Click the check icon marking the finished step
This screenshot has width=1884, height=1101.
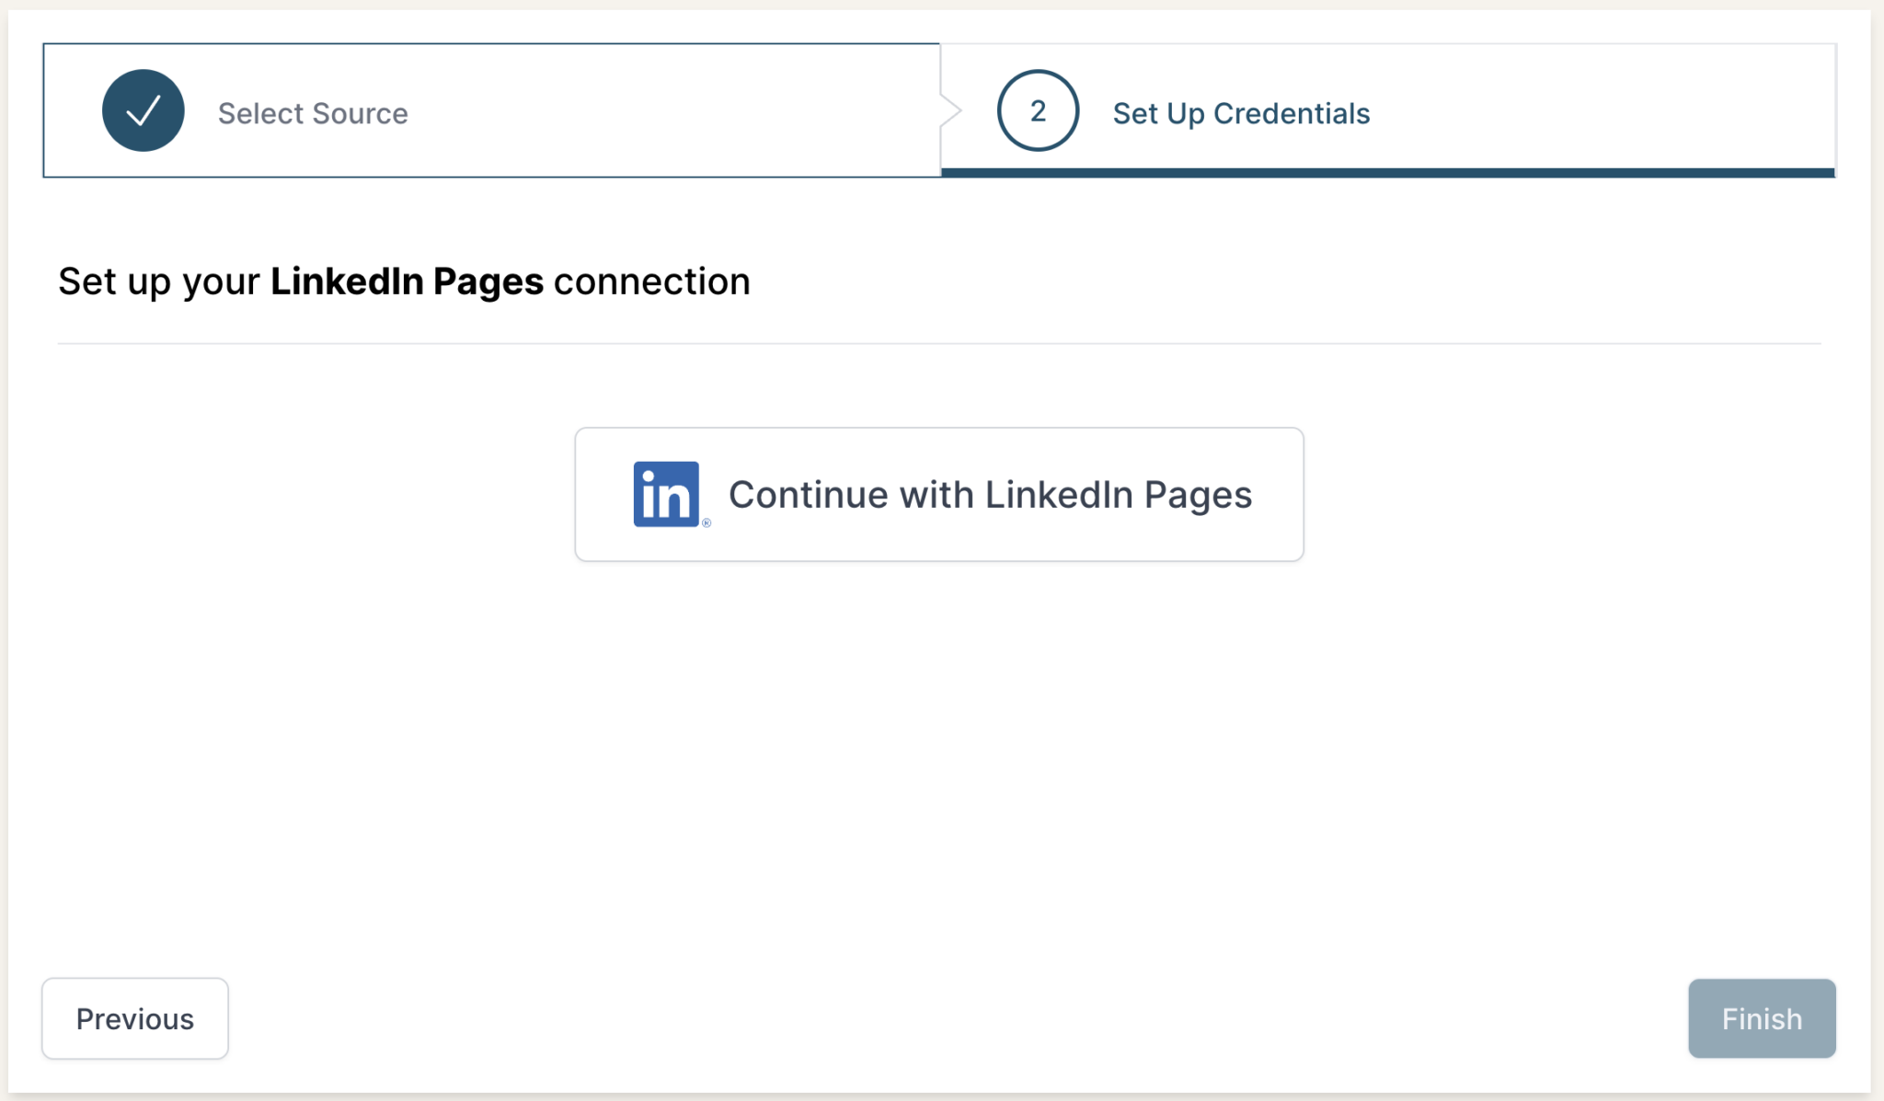[x=143, y=110]
